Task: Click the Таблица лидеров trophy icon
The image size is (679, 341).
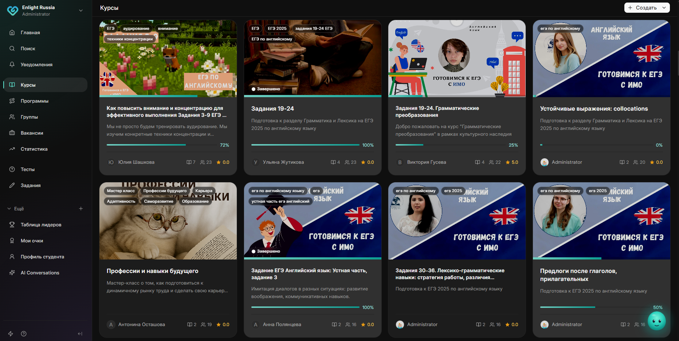Action: point(12,225)
